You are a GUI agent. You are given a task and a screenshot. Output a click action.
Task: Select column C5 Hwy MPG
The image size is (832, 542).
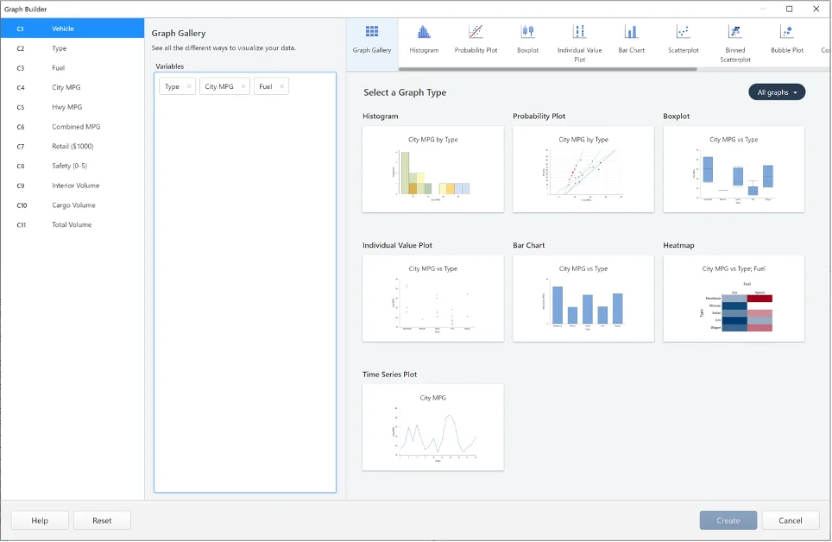(x=72, y=107)
